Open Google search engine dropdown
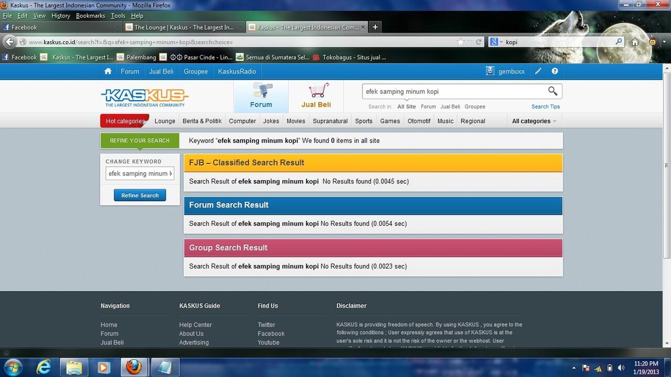The image size is (671, 377). point(497,42)
